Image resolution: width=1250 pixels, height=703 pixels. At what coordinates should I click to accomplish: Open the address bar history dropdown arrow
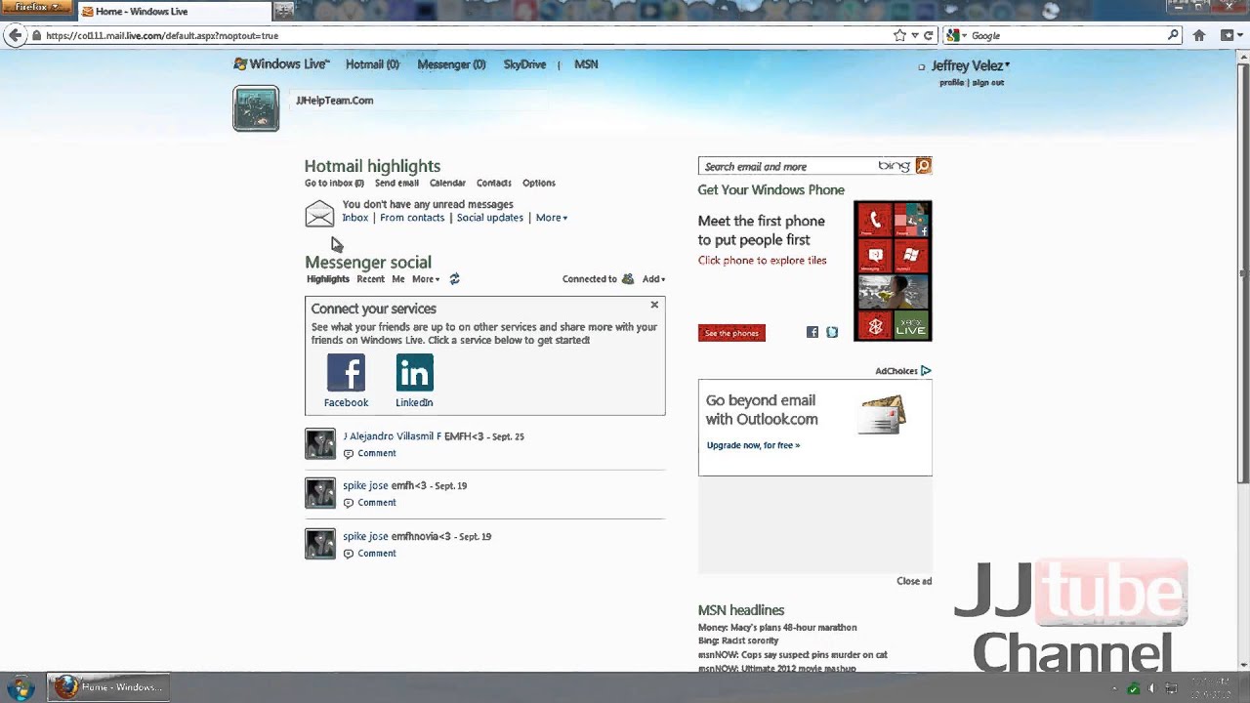pos(915,35)
